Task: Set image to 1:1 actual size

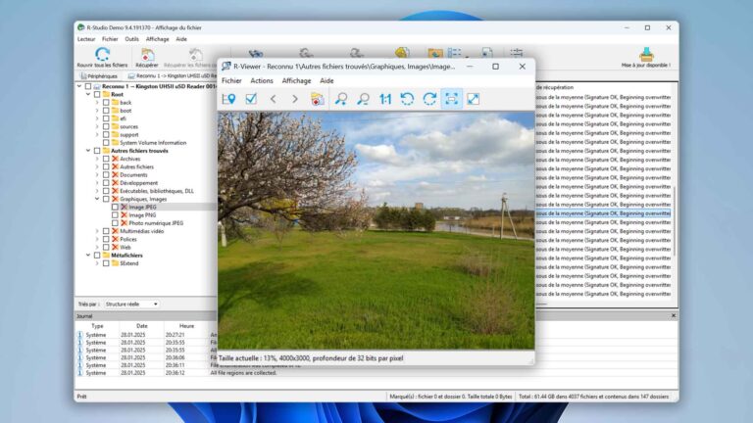Action: [x=385, y=99]
